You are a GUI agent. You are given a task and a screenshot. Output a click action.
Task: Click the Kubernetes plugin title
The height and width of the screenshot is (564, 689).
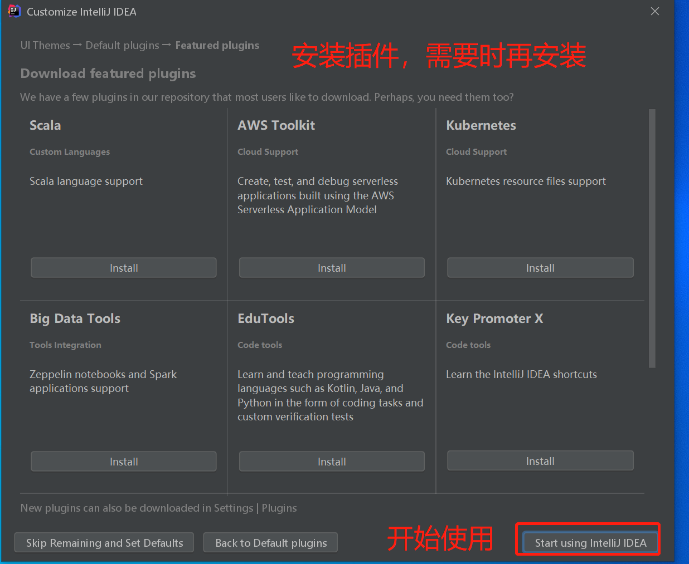481,125
